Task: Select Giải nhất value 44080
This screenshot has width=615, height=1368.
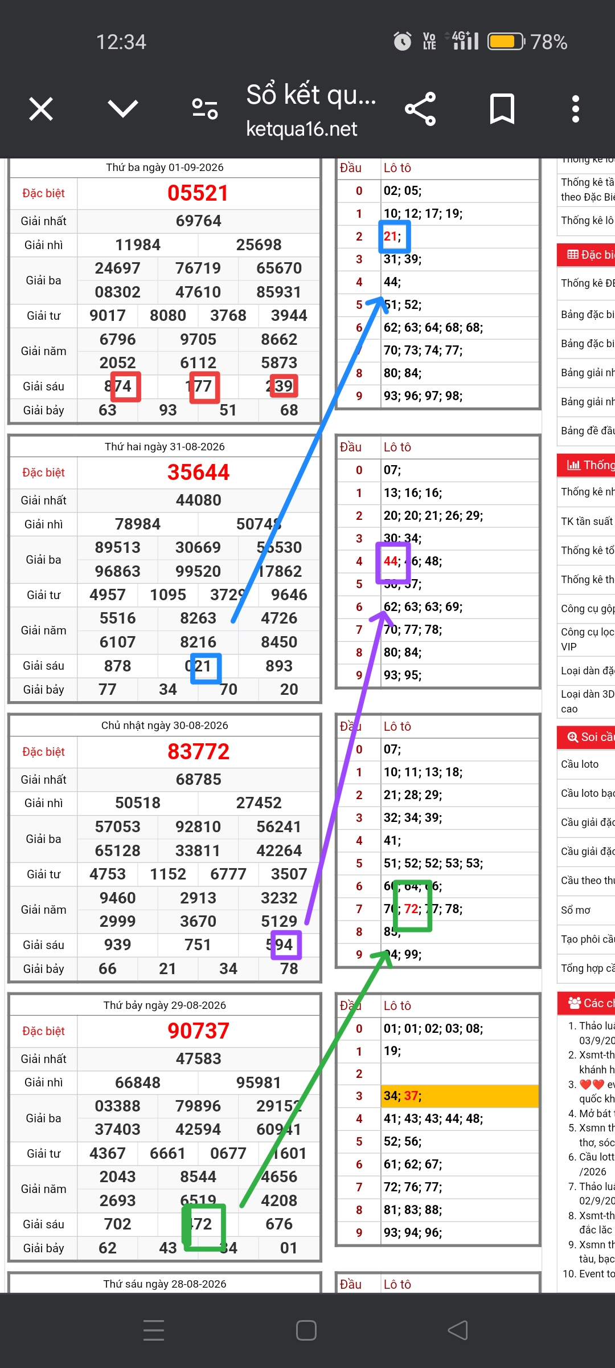Action: coord(198,500)
